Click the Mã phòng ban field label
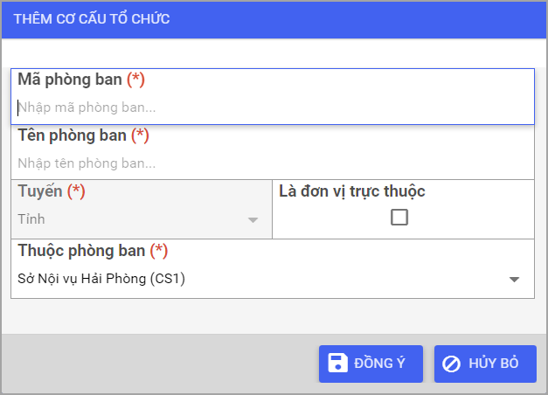The image size is (548, 395). pos(70,80)
